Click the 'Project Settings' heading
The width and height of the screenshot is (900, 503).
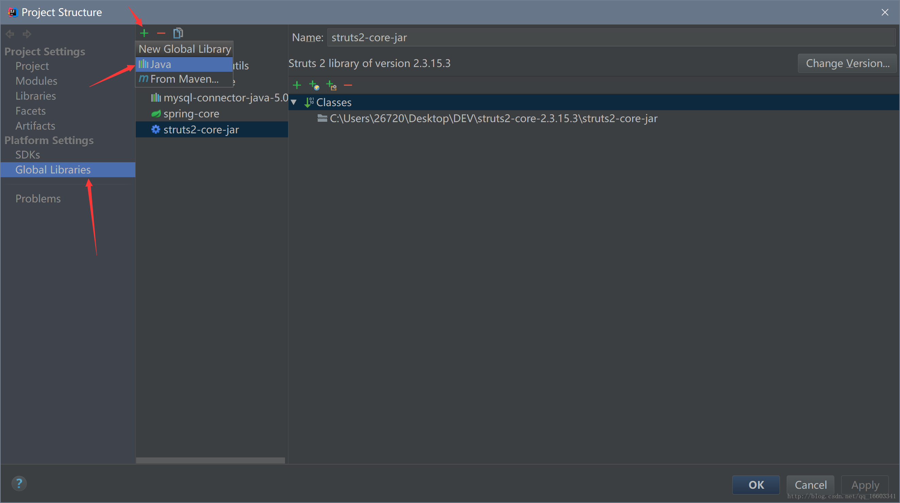click(x=45, y=52)
